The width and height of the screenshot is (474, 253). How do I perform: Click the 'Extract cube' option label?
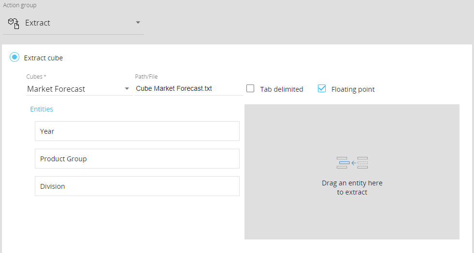(43, 58)
